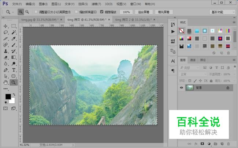
Task: Open the File menu
Action: click(17, 4)
